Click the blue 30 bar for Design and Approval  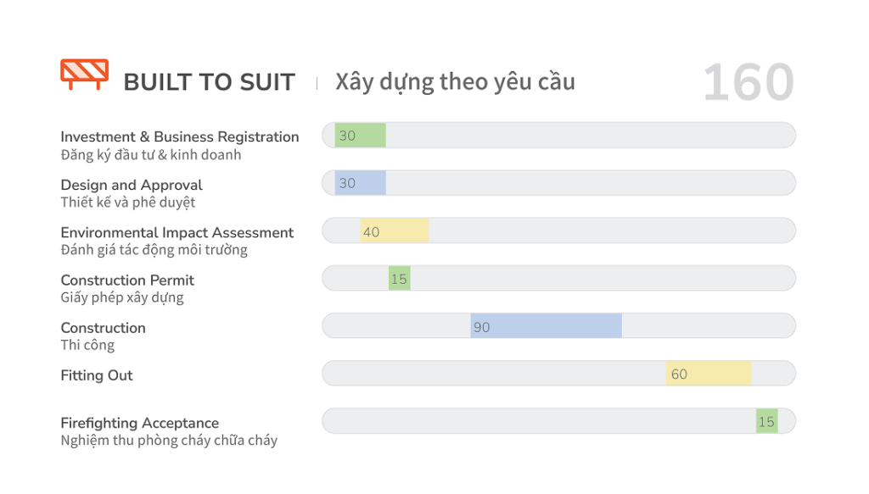pyautogui.click(x=360, y=183)
